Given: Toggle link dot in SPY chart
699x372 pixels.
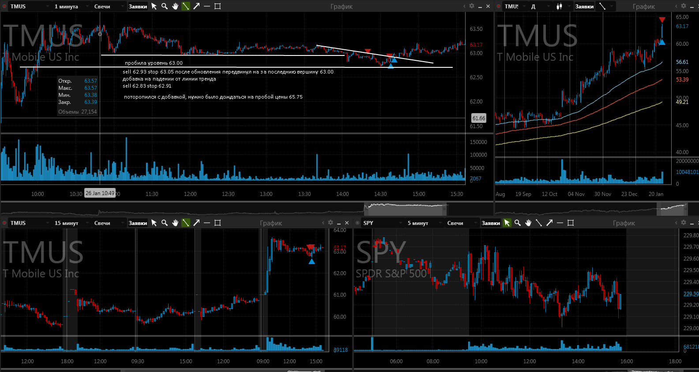Looking at the screenshot, I should [357, 223].
